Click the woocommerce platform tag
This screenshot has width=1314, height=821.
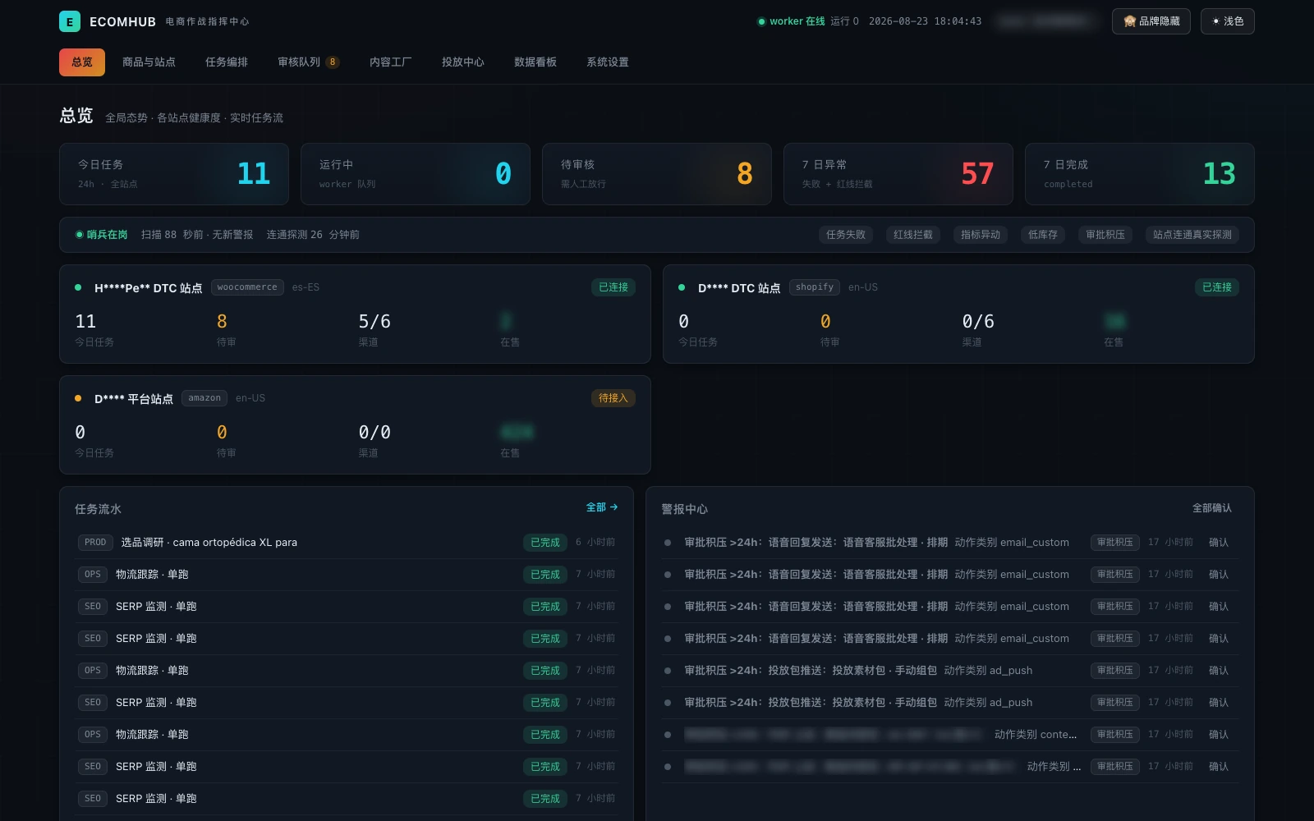point(247,287)
